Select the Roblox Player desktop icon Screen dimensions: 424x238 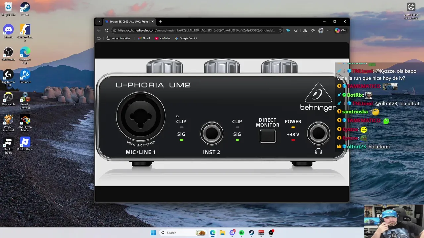tap(25, 144)
